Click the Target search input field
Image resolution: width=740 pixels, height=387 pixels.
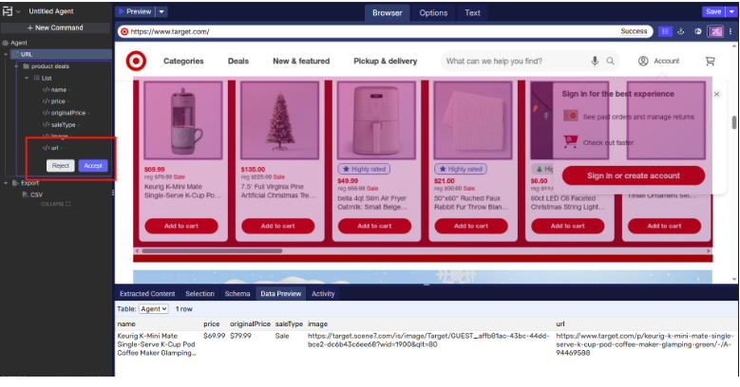coord(513,62)
